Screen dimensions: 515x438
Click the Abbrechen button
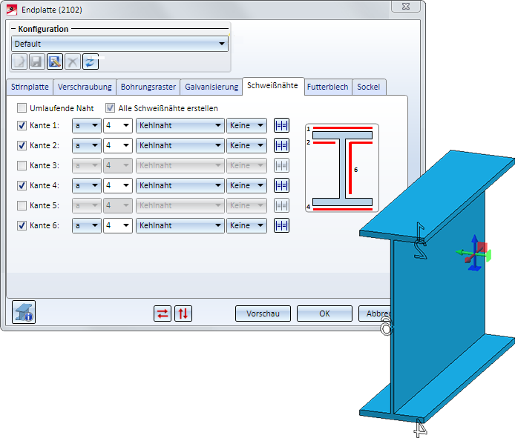(375, 313)
